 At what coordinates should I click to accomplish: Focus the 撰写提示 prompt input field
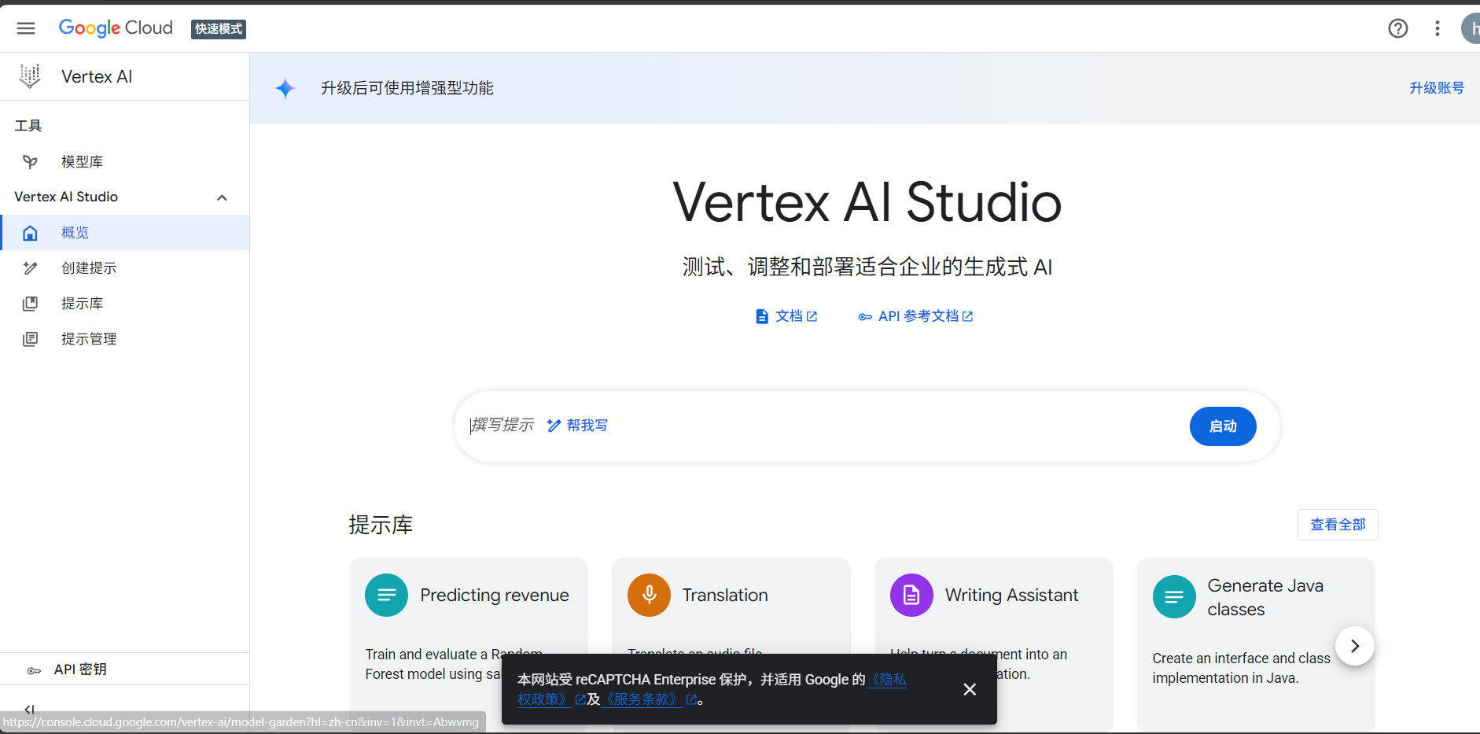865,426
